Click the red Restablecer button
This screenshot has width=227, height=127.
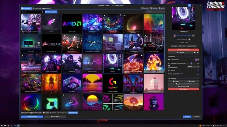coord(184,89)
